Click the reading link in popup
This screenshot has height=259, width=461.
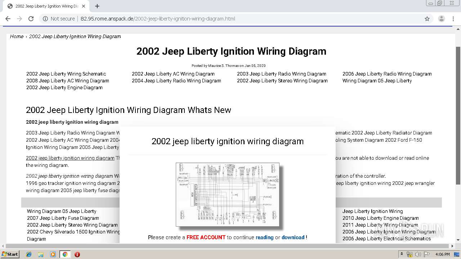265,237
